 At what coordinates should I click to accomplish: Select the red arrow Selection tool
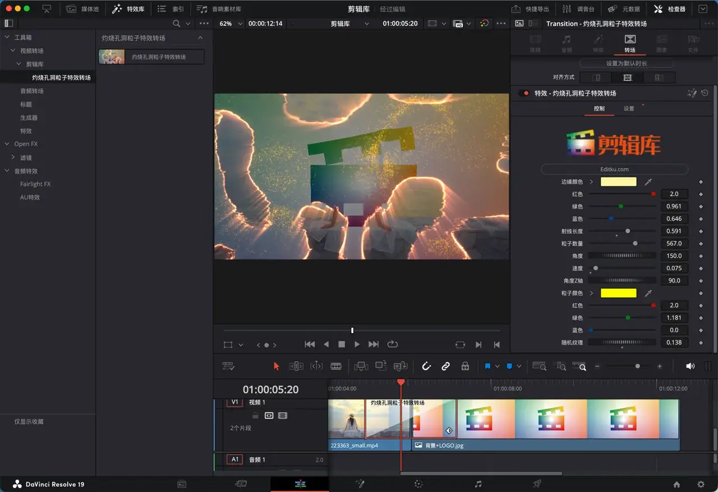276,366
